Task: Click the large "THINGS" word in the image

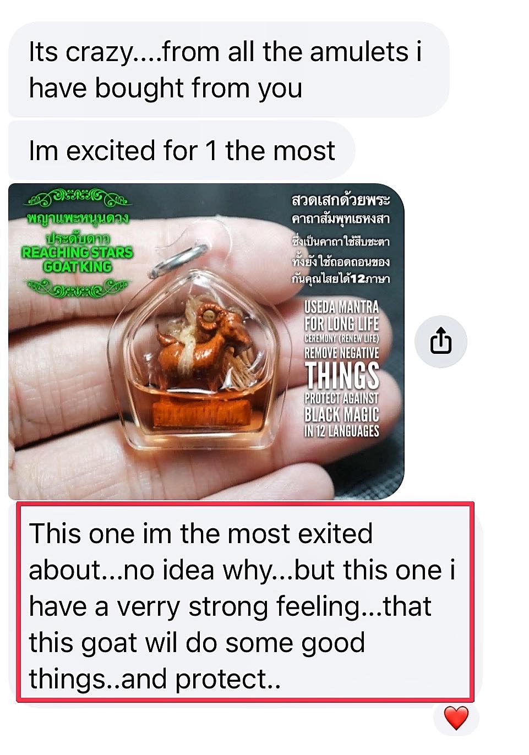Action: (x=342, y=375)
